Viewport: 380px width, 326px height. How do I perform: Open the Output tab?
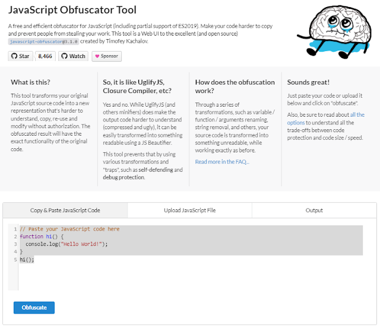314,210
